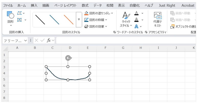Open the 図形 shapes gallery button
197x103 pixels.
point(10,19)
